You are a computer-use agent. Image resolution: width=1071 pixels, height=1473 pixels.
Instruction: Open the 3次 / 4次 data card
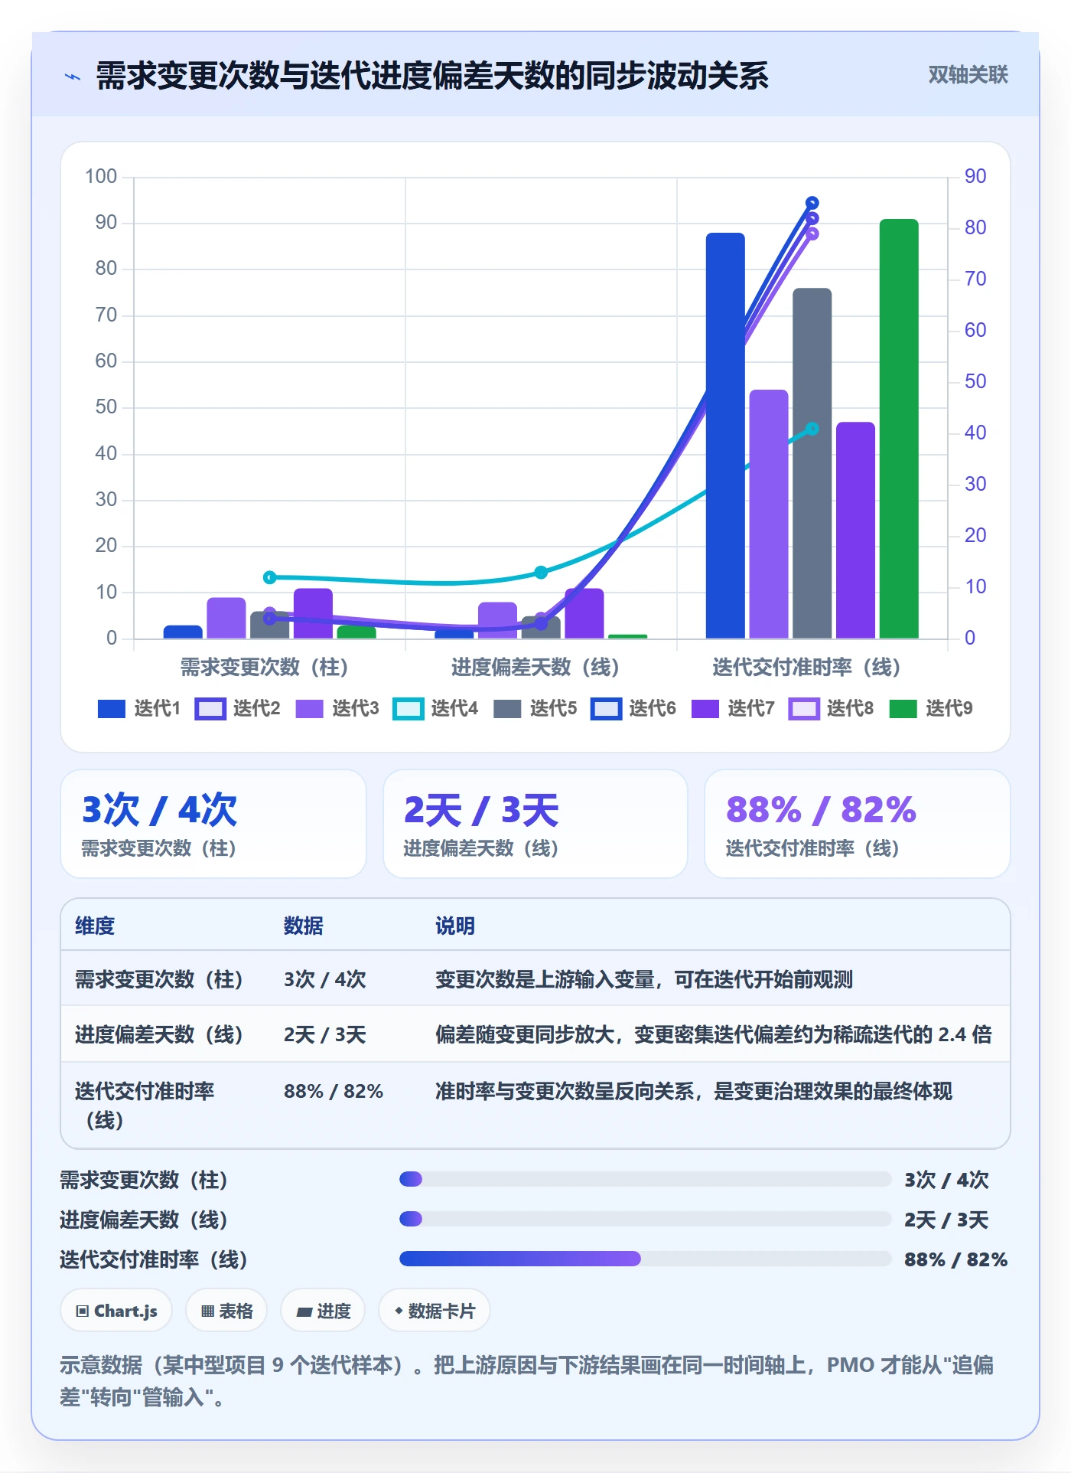213,824
